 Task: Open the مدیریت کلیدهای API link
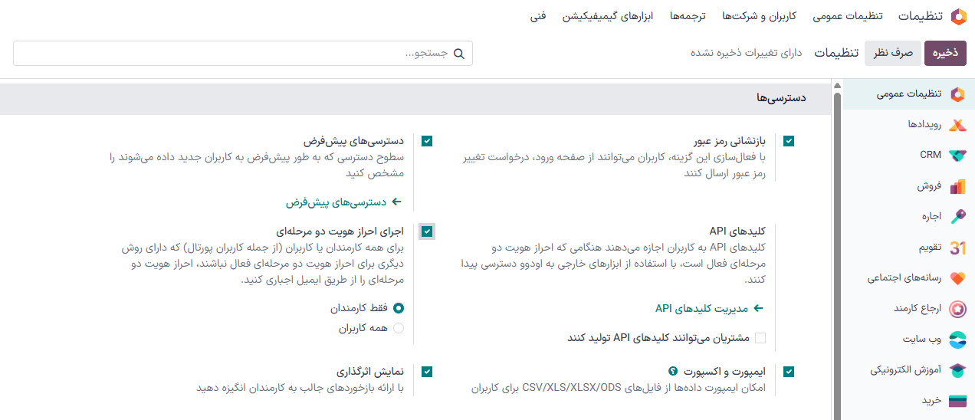pos(710,308)
